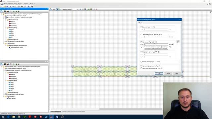Switch to Результат расчета document tab
Screen dimensions: 212x119
74,111
